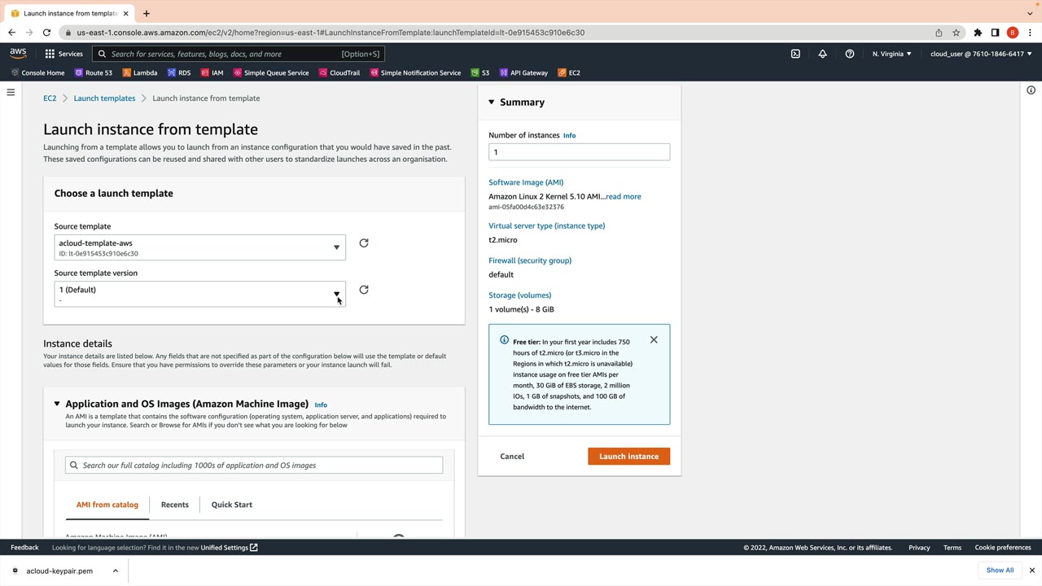Select the Launch instance browser tab
This screenshot has height=586, width=1042.
(69, 13)
